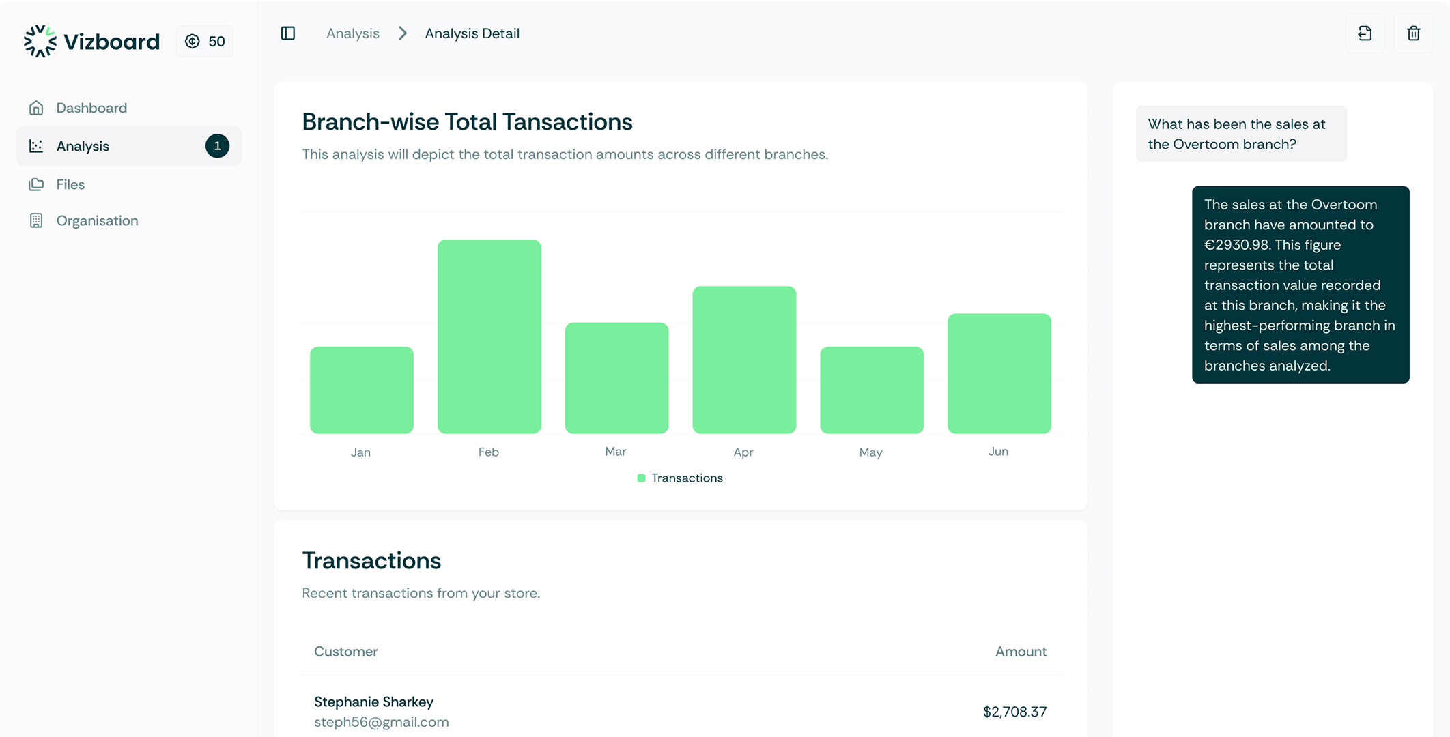This screenshot has height=737, width=1450.
Task: Open the Files folder icon
Action: 36,184
